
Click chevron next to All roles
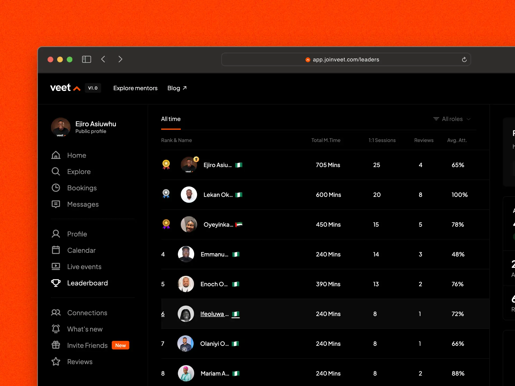469,119
